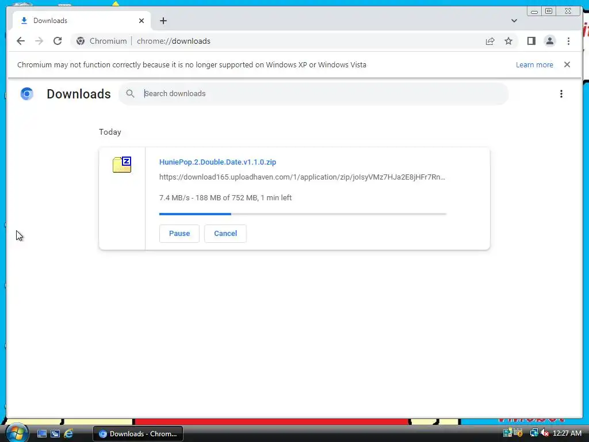Image resolution: width=589 pixels, height=442 pixels.
Task: Select the Downloads tab
Action: 82,21
